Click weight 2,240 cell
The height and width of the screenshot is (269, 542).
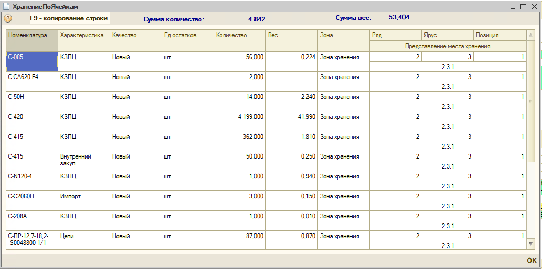click(292, 102)
